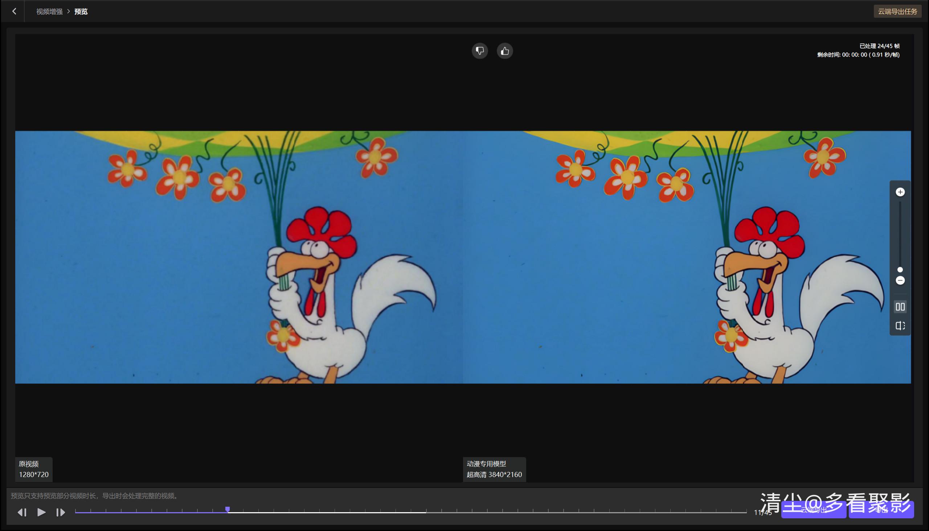Switch to split-slider comparison view
The image size is (929, 531).
point(900,326)
